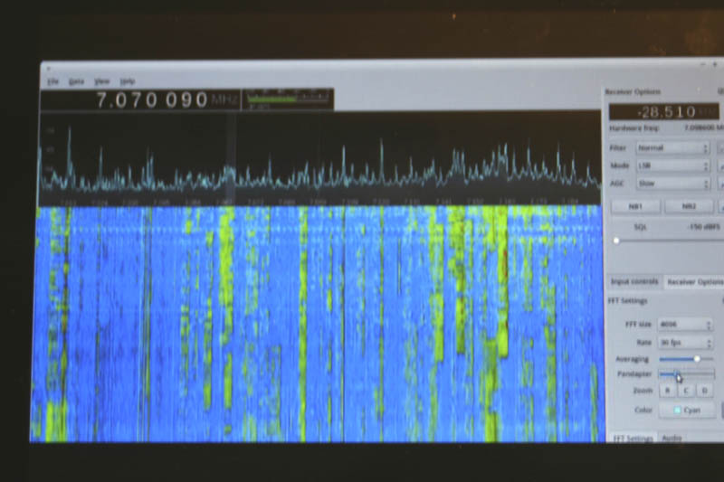
Task: Expand the AGC dropdown set to Slow
Action: point(672,184)
